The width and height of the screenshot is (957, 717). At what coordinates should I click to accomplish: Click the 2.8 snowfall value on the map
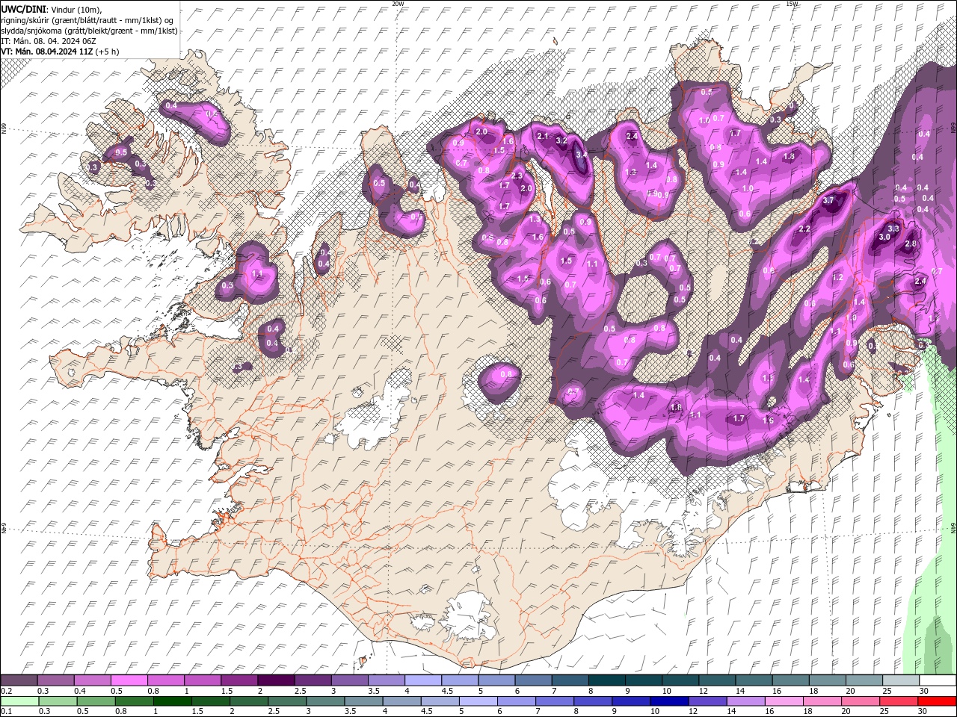[x=911, y=244]
